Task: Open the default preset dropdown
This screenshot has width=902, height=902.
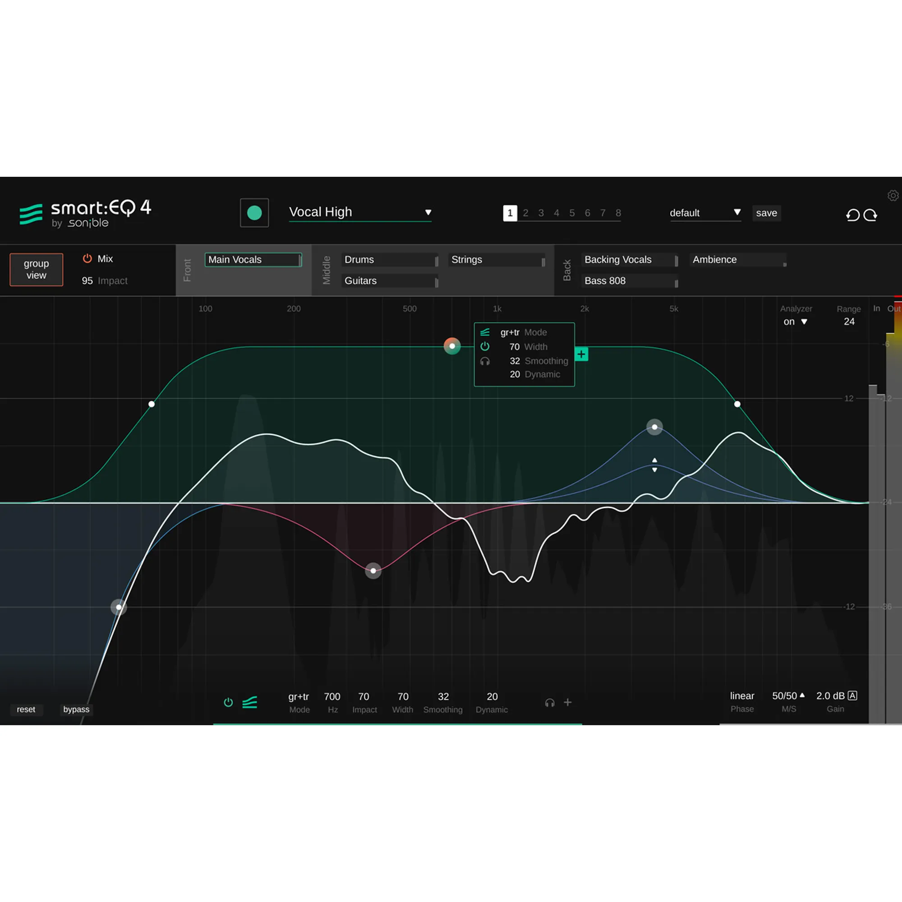Action: (738, 213)
